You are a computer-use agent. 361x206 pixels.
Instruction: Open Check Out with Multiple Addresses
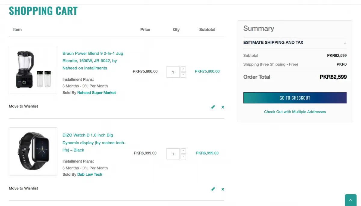[x=295, y=112]
